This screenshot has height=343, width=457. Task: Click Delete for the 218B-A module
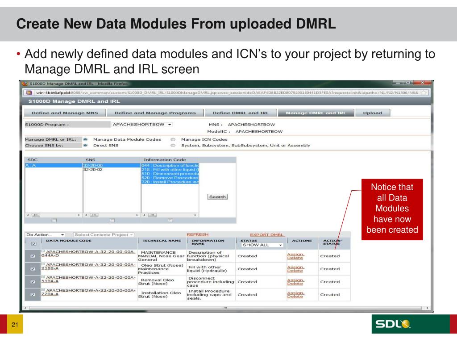tap(295, 271)
